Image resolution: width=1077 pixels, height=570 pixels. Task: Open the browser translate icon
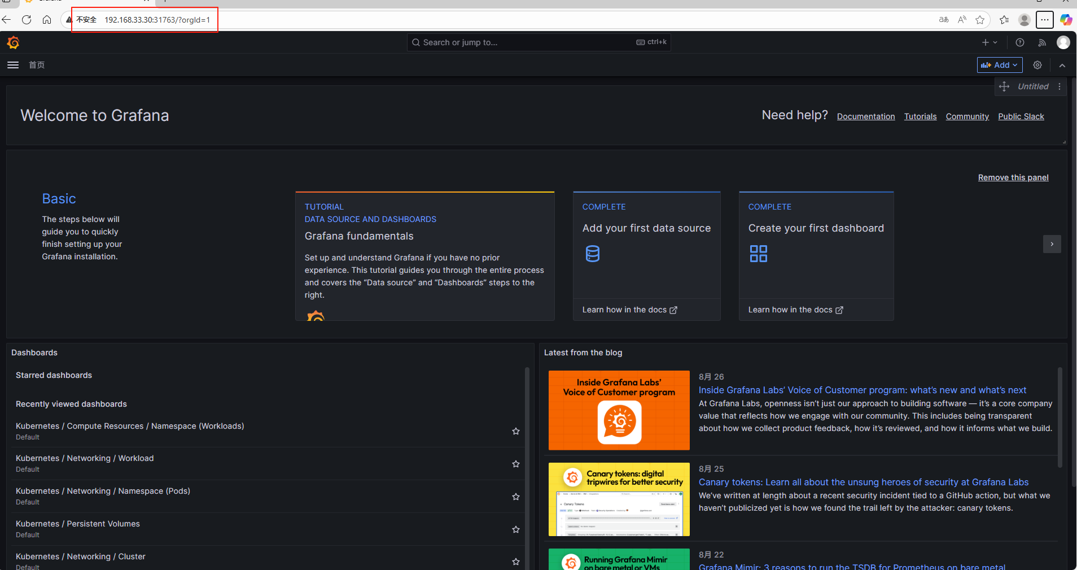(x=944, y=20)
